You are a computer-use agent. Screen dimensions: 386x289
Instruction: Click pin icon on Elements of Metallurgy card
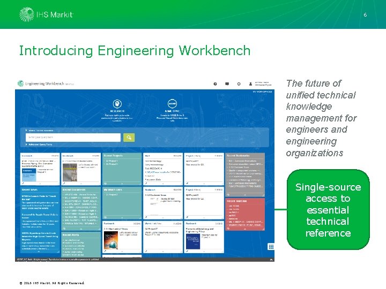[187, 251]
